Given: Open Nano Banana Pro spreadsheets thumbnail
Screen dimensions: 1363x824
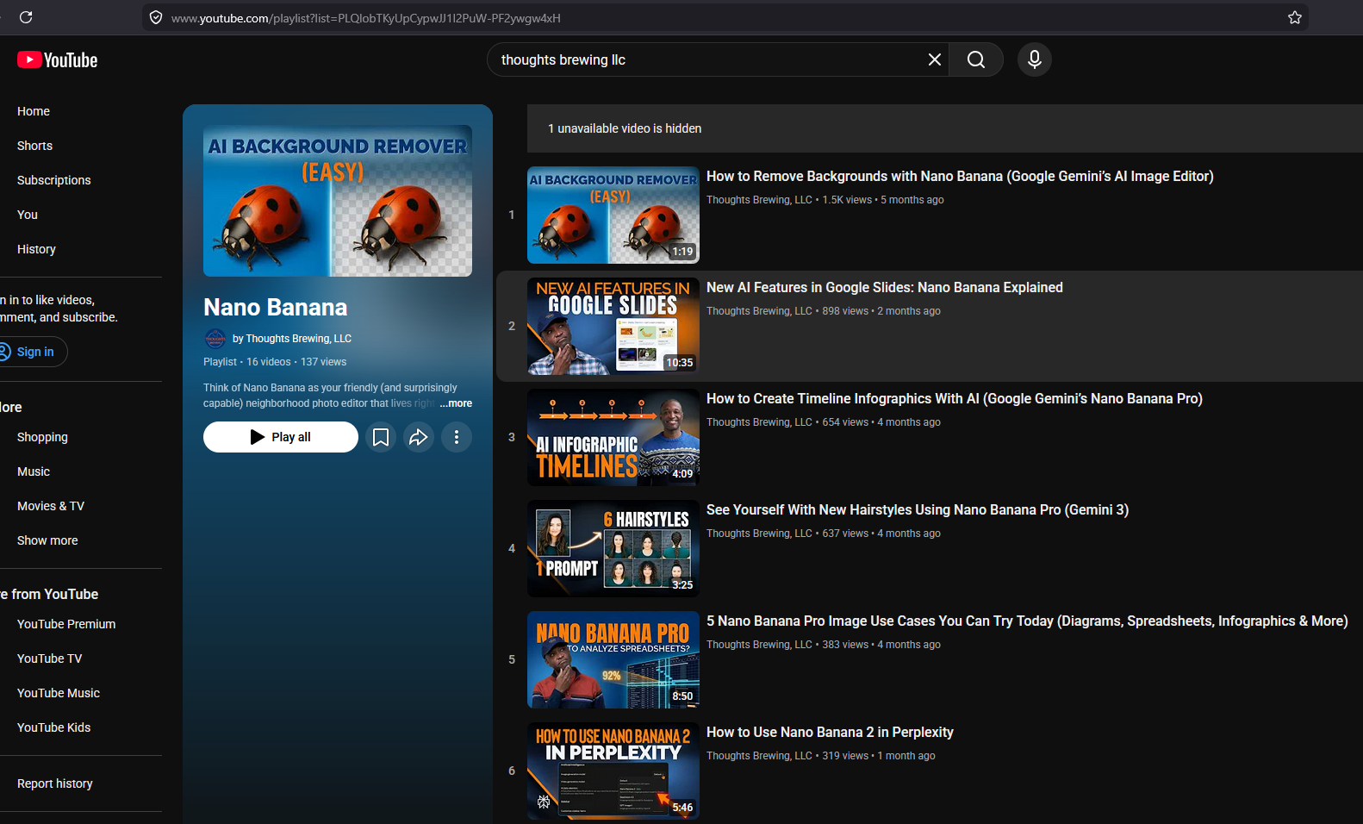Looking at the screenshot, I should click(613, 659).
